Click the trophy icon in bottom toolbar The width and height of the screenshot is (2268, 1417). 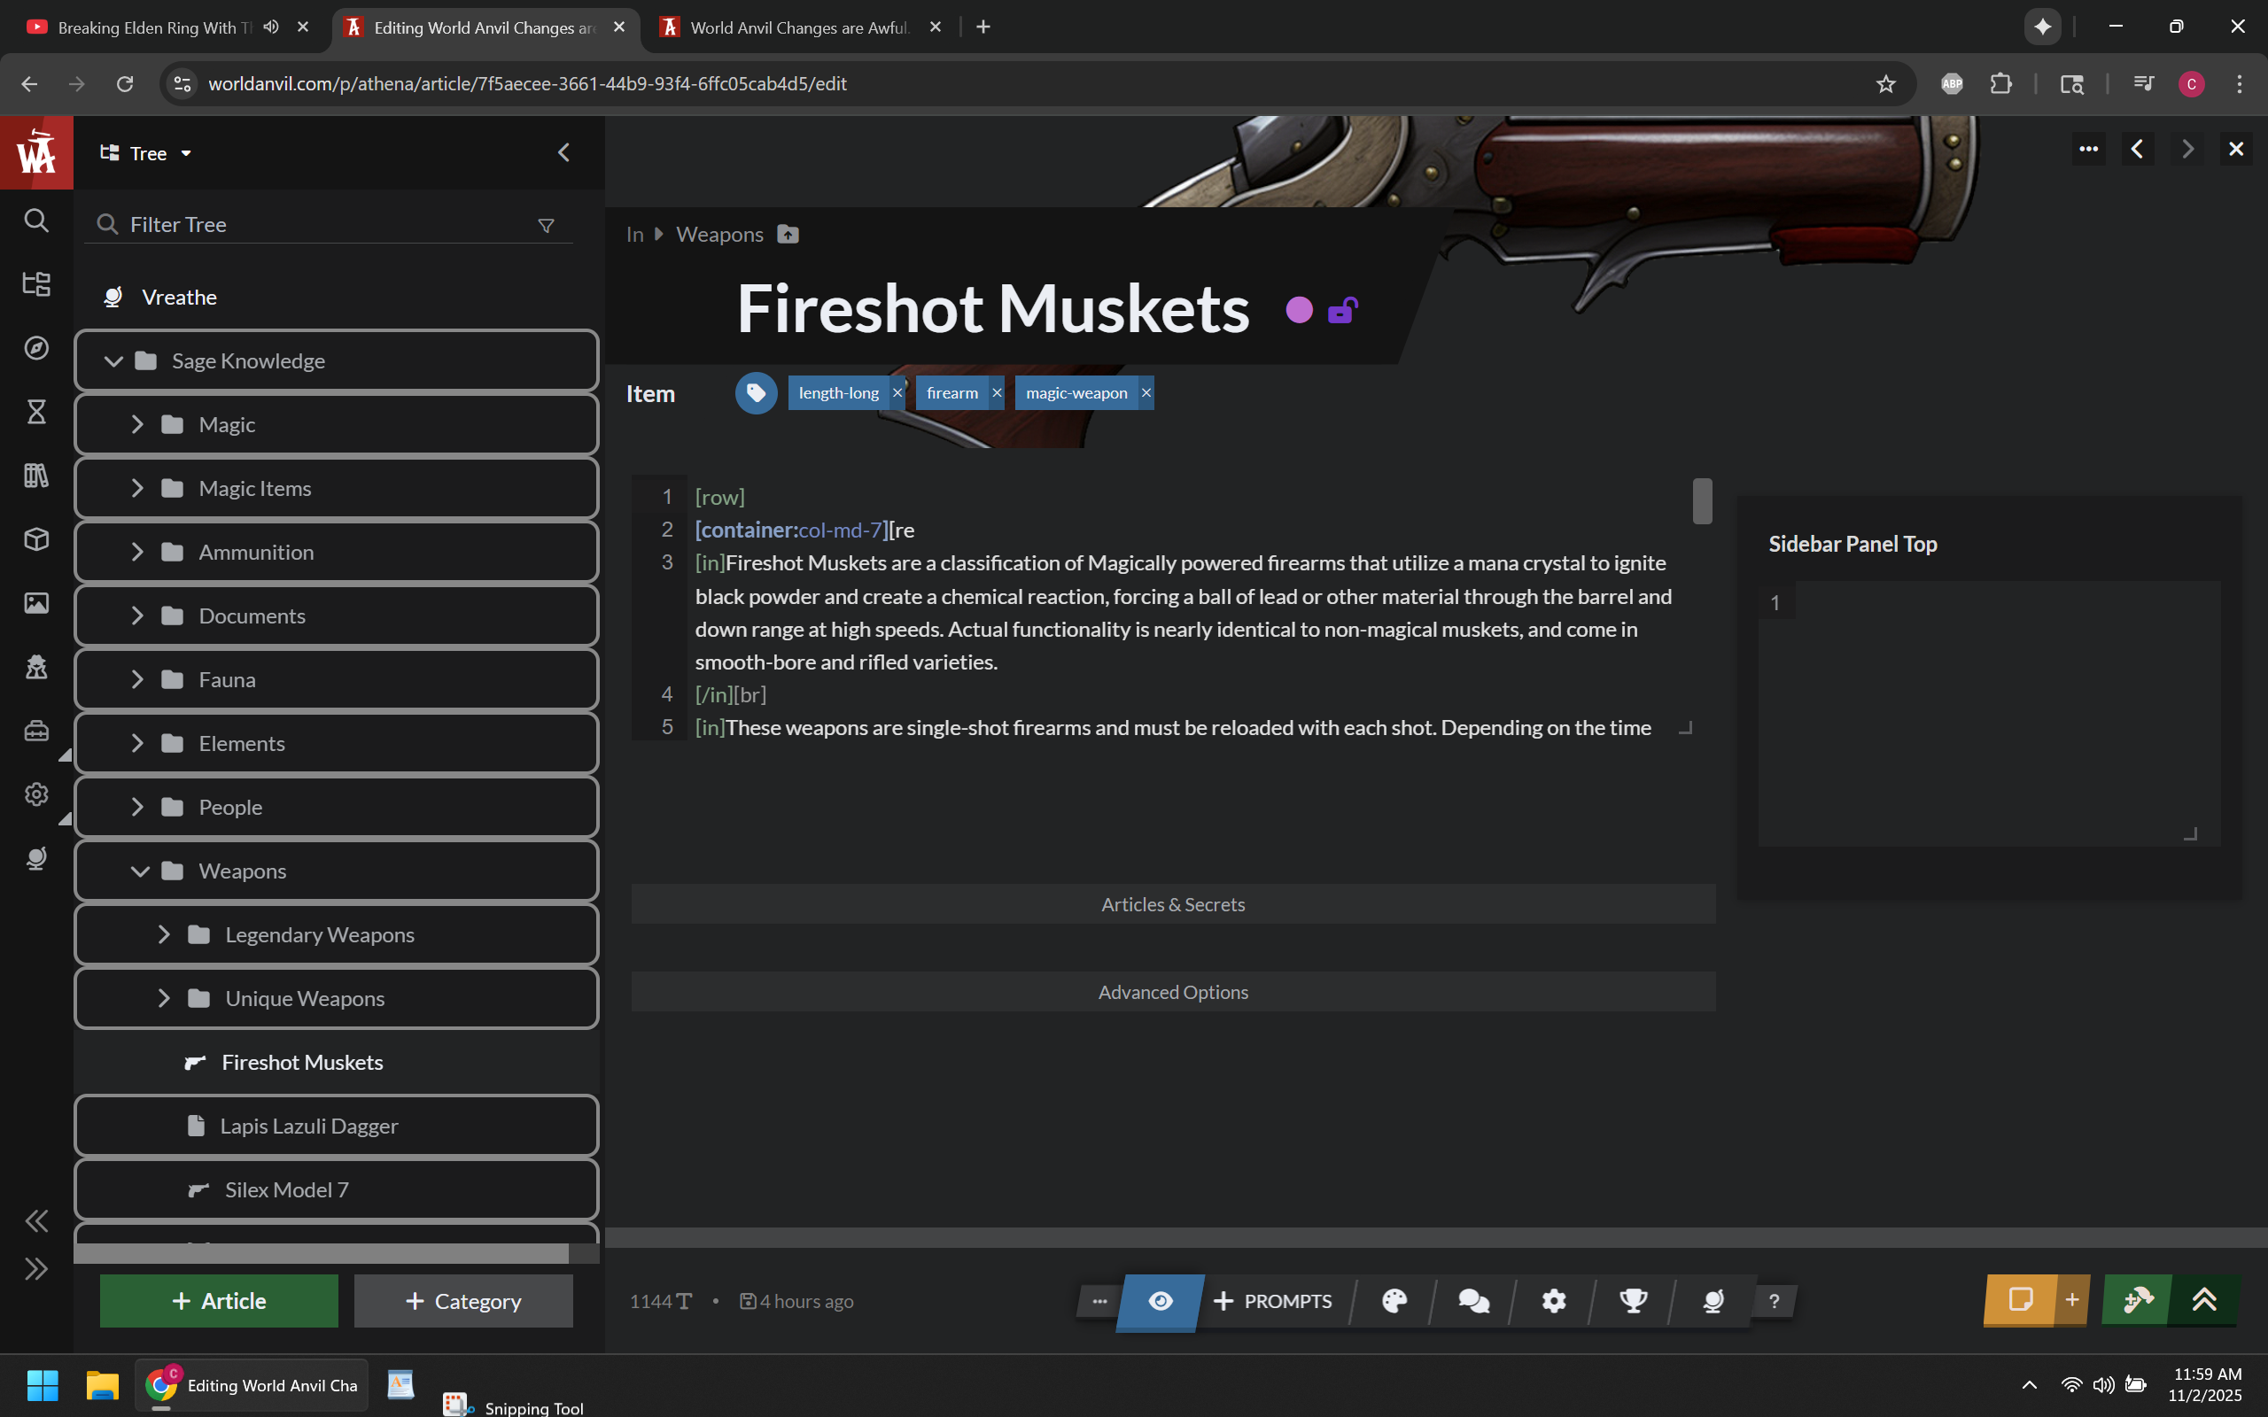(x=1633, y=1301)
